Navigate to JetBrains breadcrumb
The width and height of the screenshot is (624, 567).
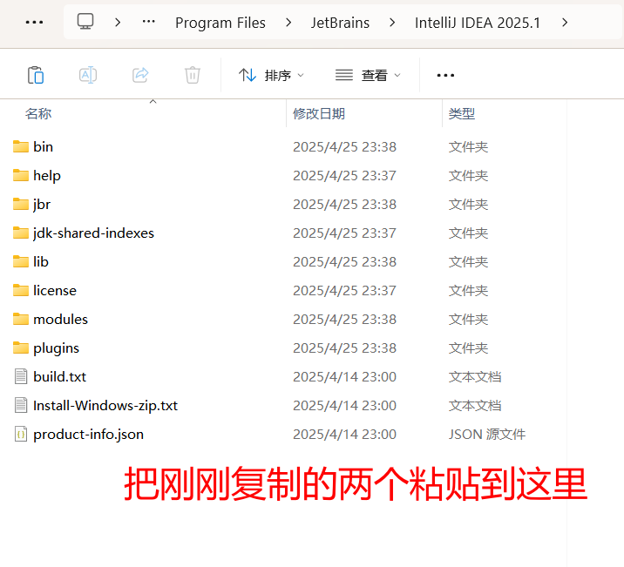[x=340, y=23]
